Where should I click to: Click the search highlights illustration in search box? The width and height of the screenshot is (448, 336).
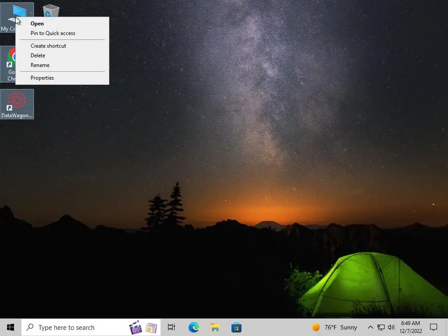coord(143,327)
